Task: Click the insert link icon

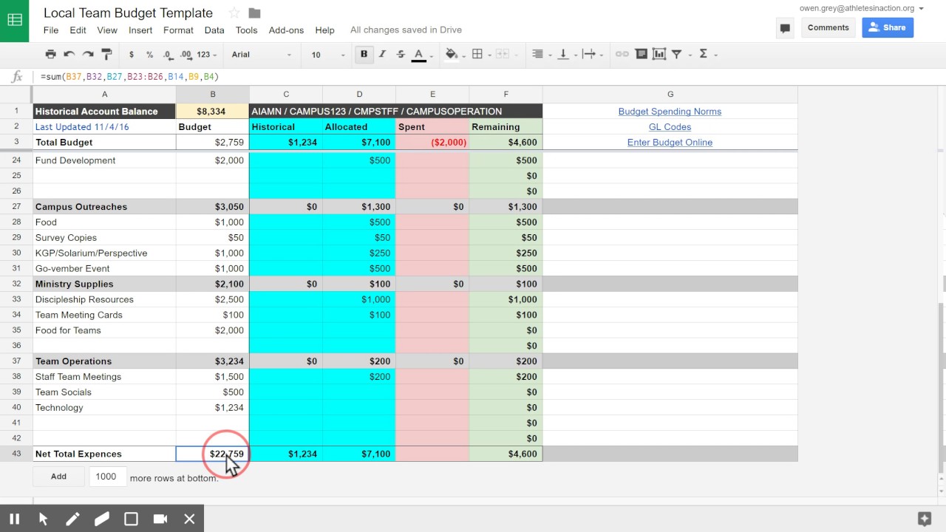Action: (x=622, y=54)
